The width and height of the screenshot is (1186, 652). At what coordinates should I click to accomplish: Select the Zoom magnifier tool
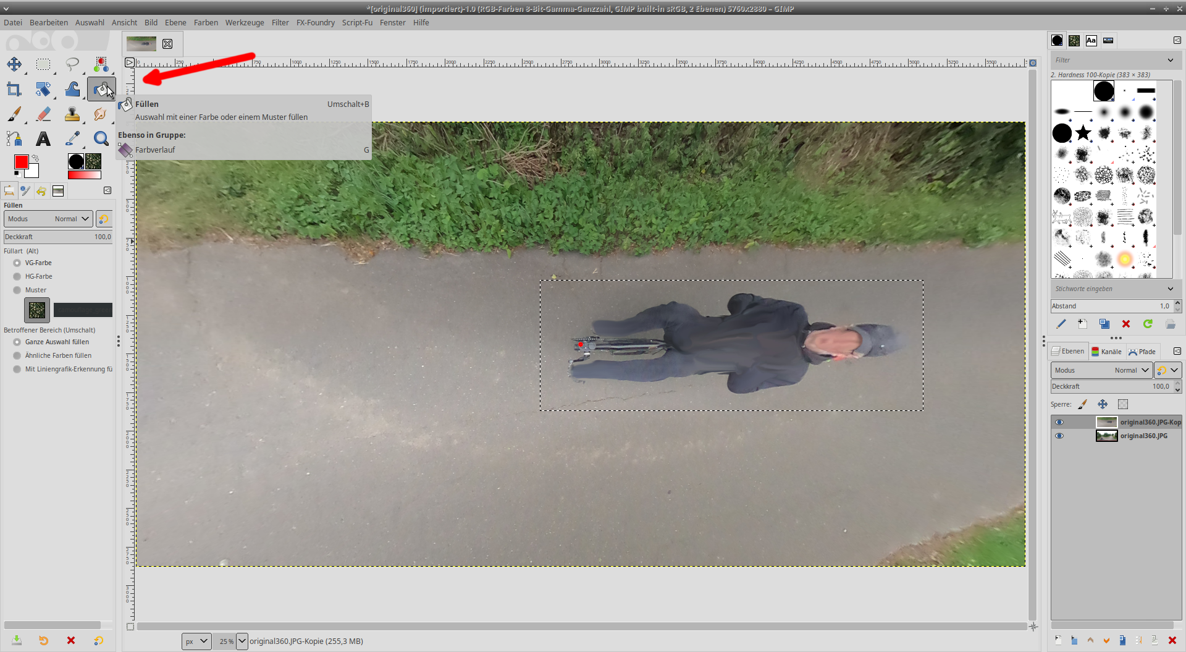(101, 139)
